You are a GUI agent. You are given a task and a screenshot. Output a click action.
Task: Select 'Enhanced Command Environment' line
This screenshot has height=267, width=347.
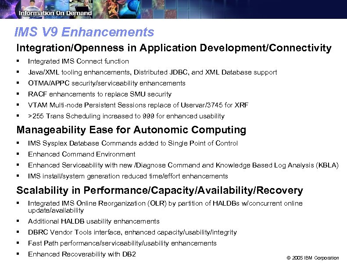click(x=82, y=154)
